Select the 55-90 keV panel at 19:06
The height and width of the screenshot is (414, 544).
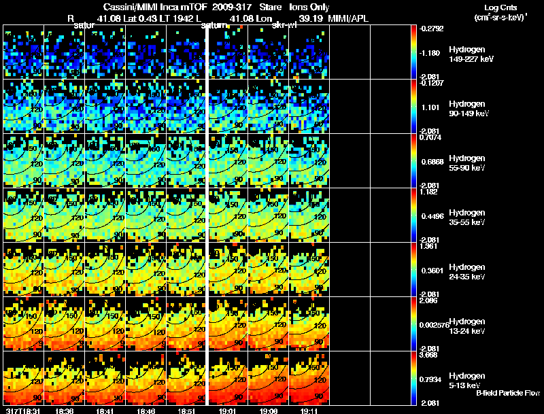268,161
